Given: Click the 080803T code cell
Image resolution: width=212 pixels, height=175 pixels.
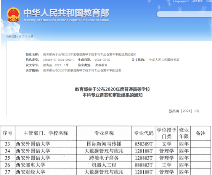Looking at the screenshot, I should (144, 165).
